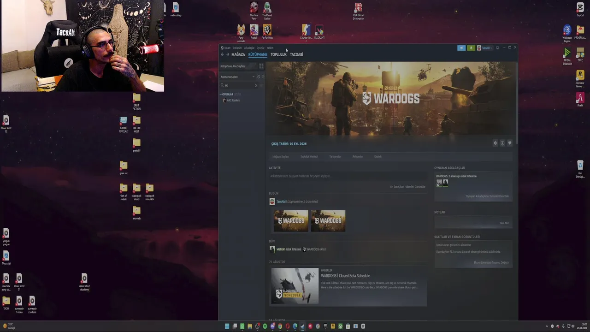Screen dimensions: 590x332
Task: Open Wallpaper Engine desktop shortcut
Action: coord(567,34)
